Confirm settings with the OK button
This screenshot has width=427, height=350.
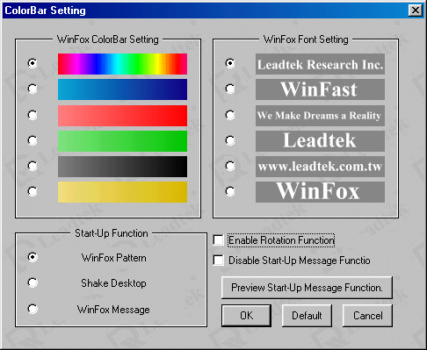tap(246, 316)
